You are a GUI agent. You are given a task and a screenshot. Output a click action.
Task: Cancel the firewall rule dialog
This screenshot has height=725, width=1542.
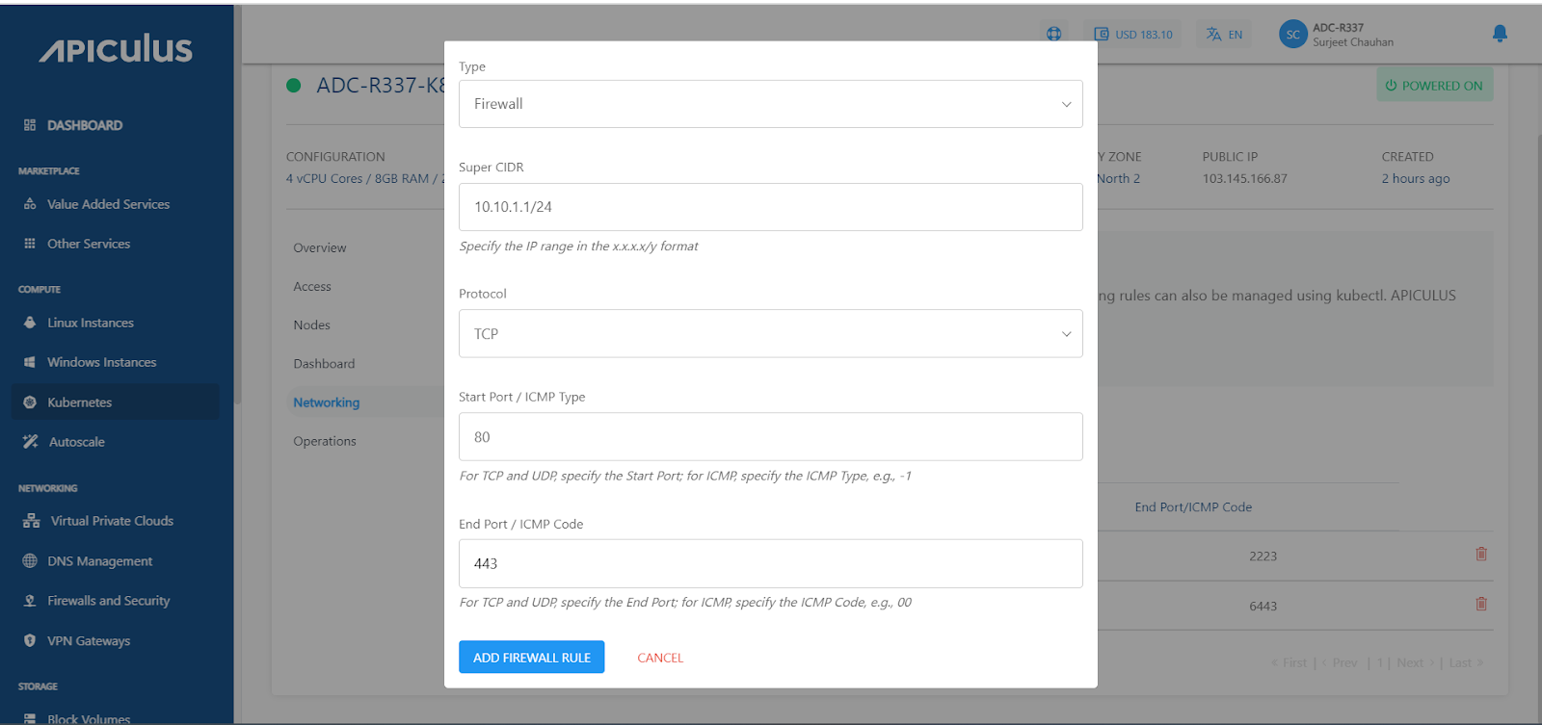coord(660,658)
